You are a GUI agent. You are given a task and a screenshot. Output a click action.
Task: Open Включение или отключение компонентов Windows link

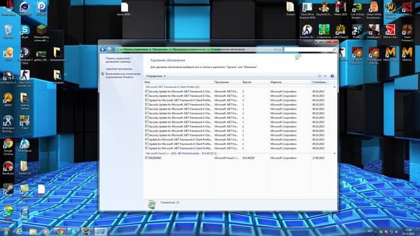(123, 75)
